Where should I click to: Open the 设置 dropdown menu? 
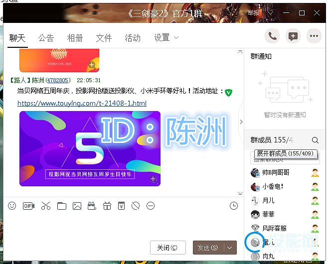coord(166,38)
